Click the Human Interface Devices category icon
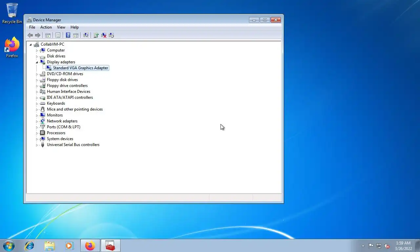Screen dimensions: 420x252 click(42, 92)
